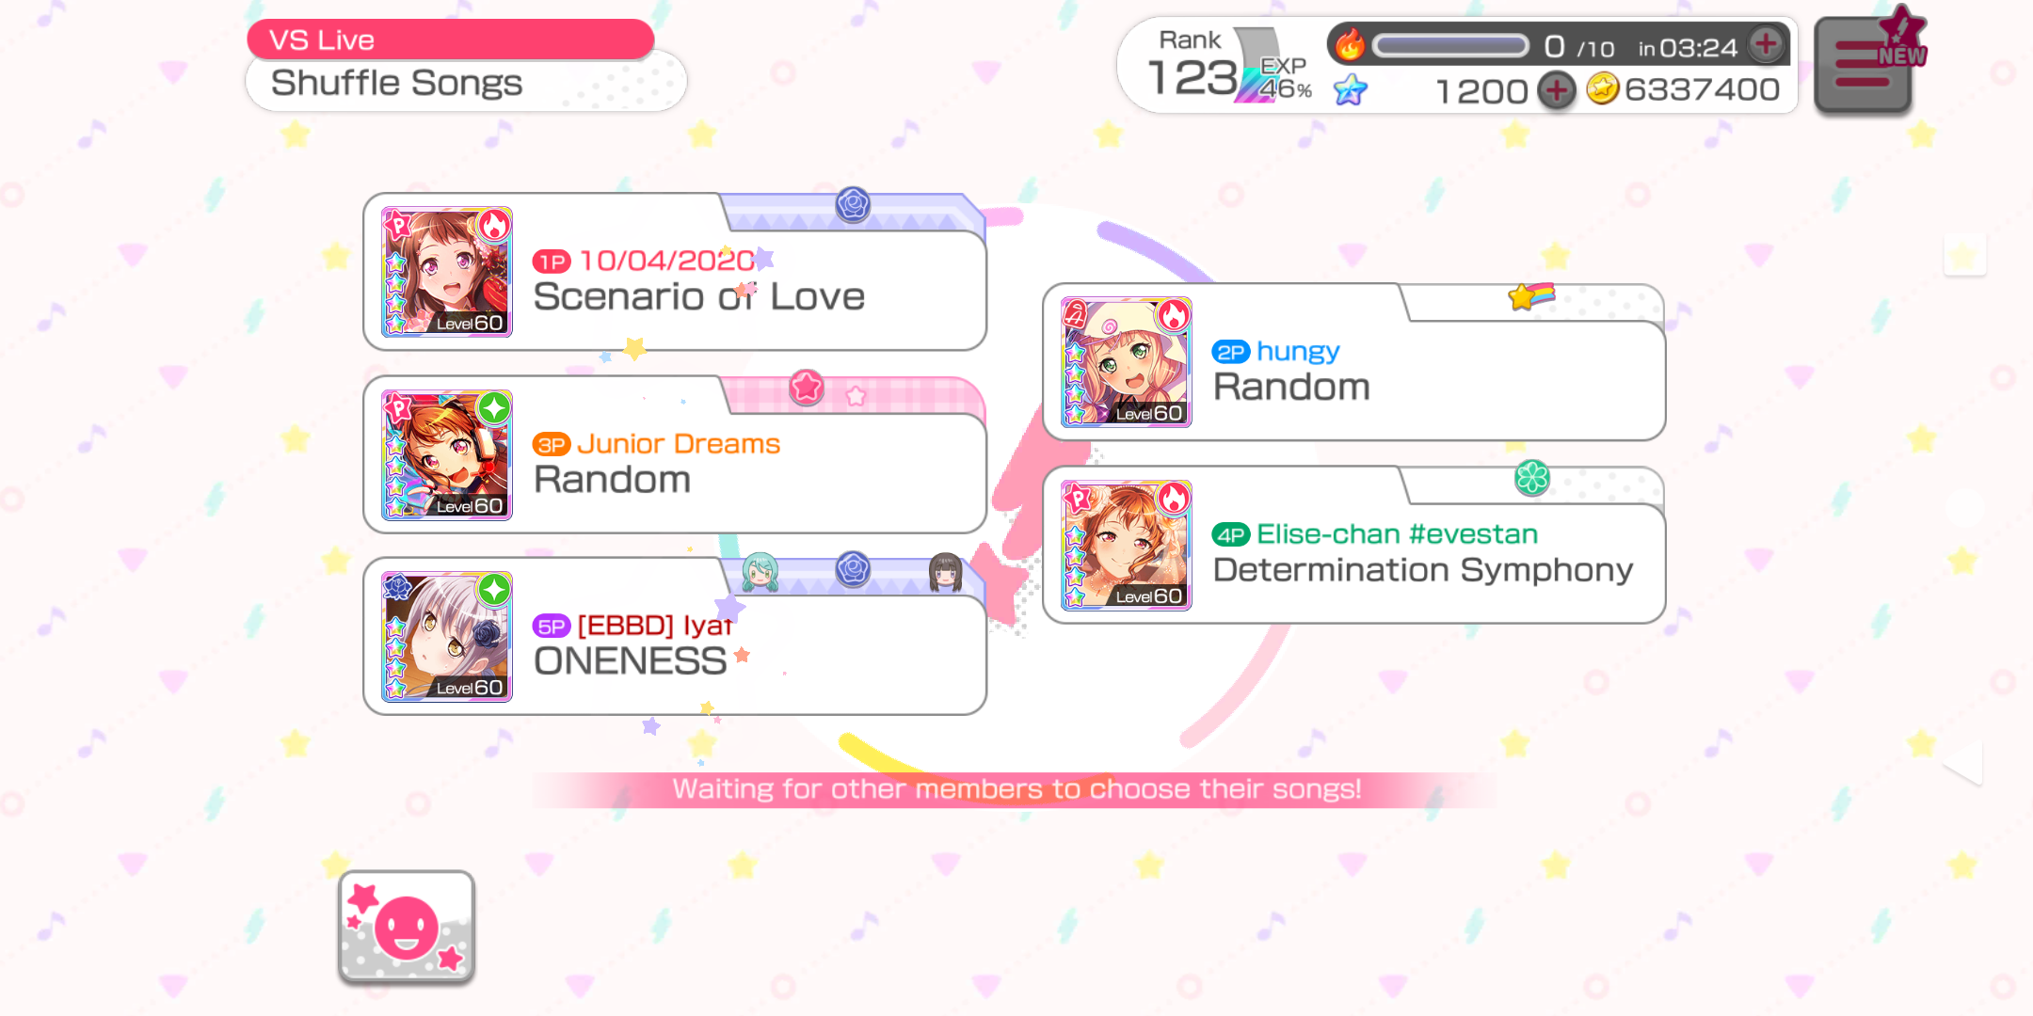This screenshot has width=2033, height=1016.
Task: Tap the Shuffle Songs header label
Action: pyautogui.click(x=396, y=83)
